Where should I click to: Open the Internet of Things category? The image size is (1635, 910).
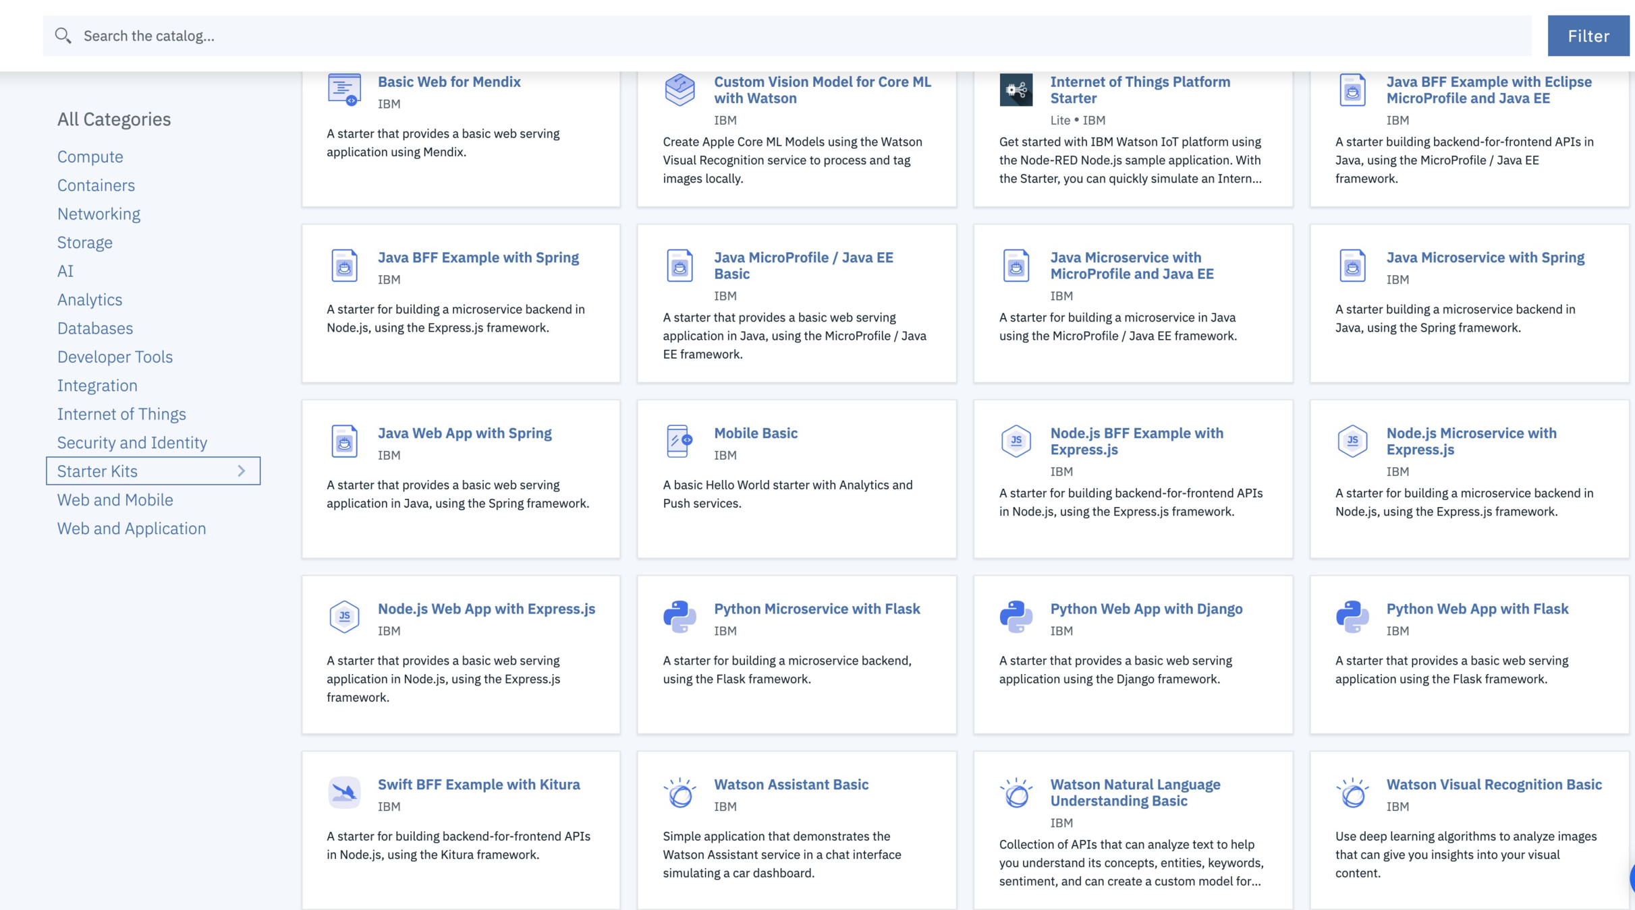pyautogui.click(x=121, y=414)
